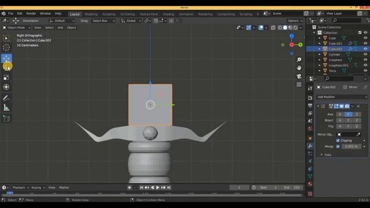Image resolution: width=370 pixels, height=208 pixels.
Task: Click the Merge distance 0.001 m field
Action: click(x=351, y=146)
